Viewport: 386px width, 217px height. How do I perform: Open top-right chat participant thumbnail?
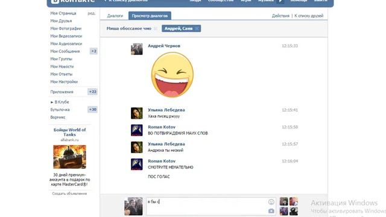tap(294, 201)
